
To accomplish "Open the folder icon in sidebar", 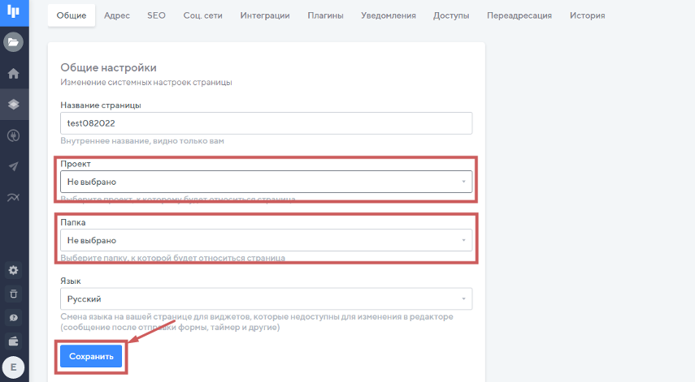I will point(13,41).
